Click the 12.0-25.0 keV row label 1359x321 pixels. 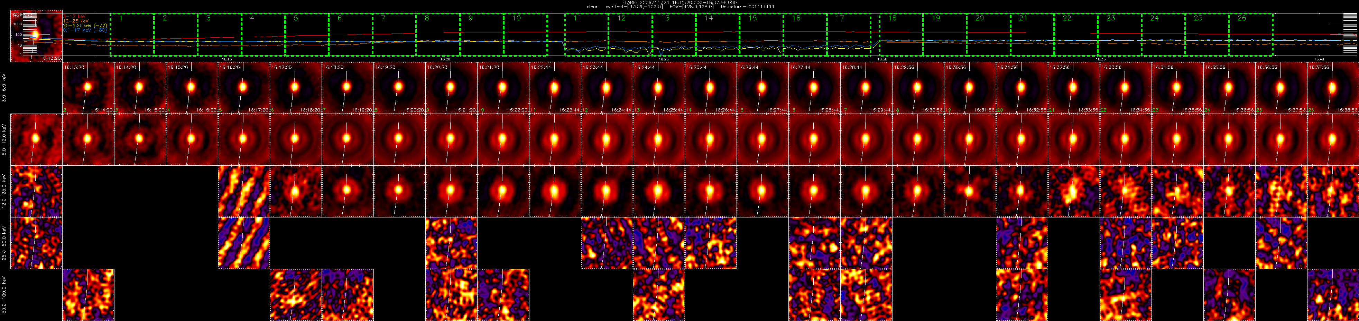[4, 191]
